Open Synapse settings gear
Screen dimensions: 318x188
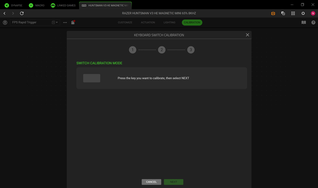(x=303, y=13)
